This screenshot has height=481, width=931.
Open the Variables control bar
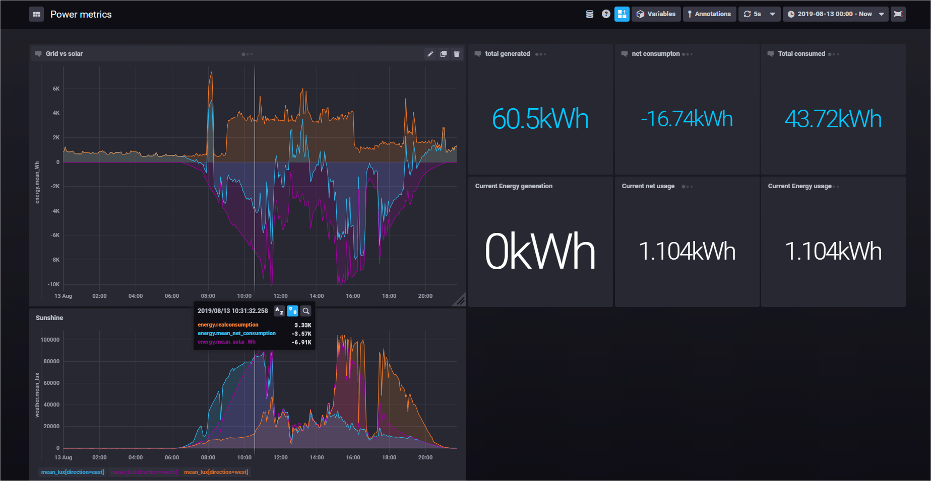tap(656, 14)
